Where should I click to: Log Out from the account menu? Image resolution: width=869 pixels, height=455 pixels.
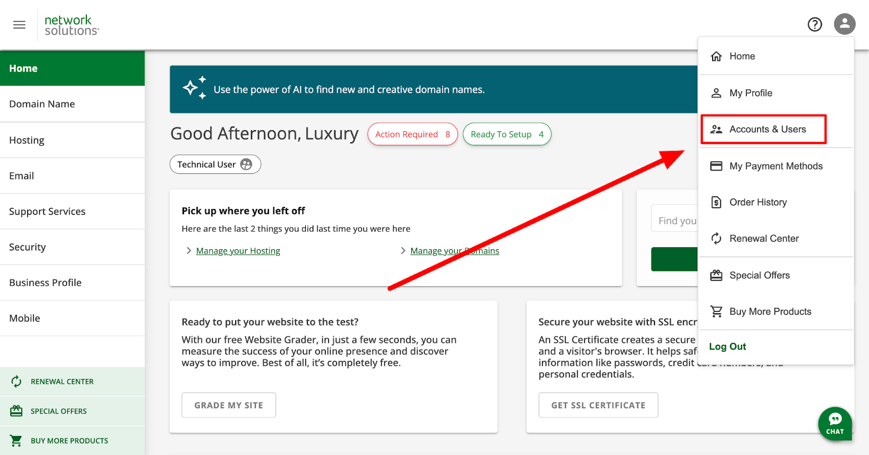tap(727, 346)
